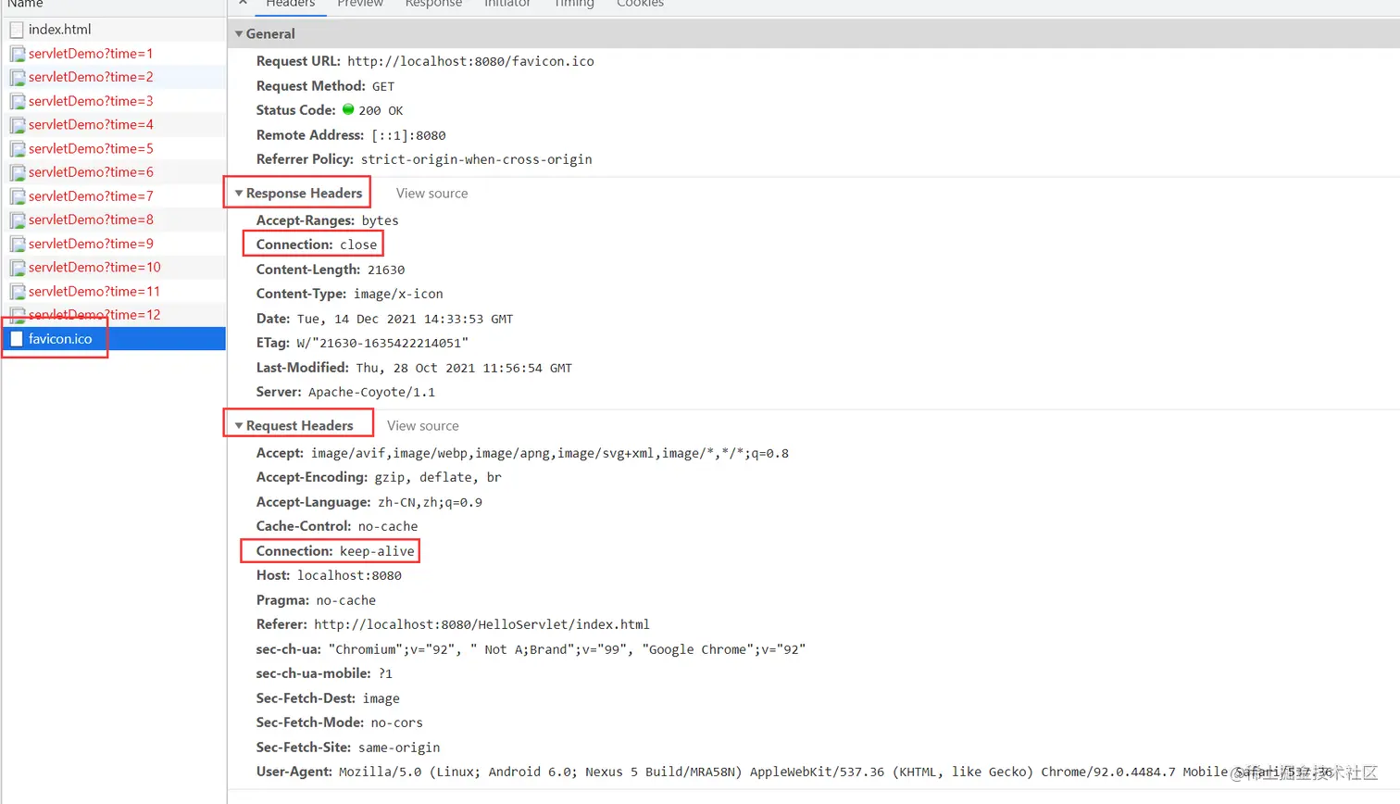Switch to the Initiator tab

point(507,4)
